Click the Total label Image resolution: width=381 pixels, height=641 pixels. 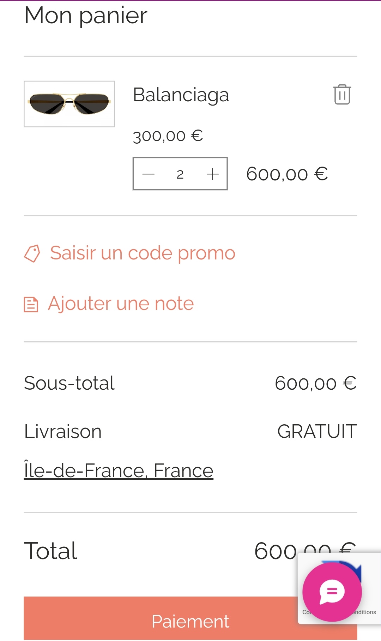[x=50, y=551]
